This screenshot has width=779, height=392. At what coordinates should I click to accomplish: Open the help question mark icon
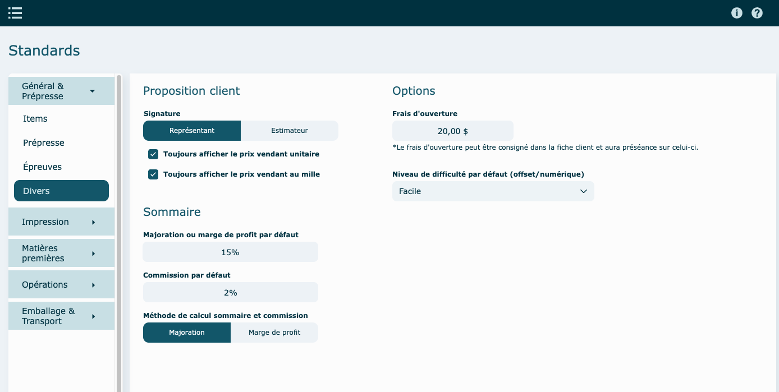click(x=757, y=13)
